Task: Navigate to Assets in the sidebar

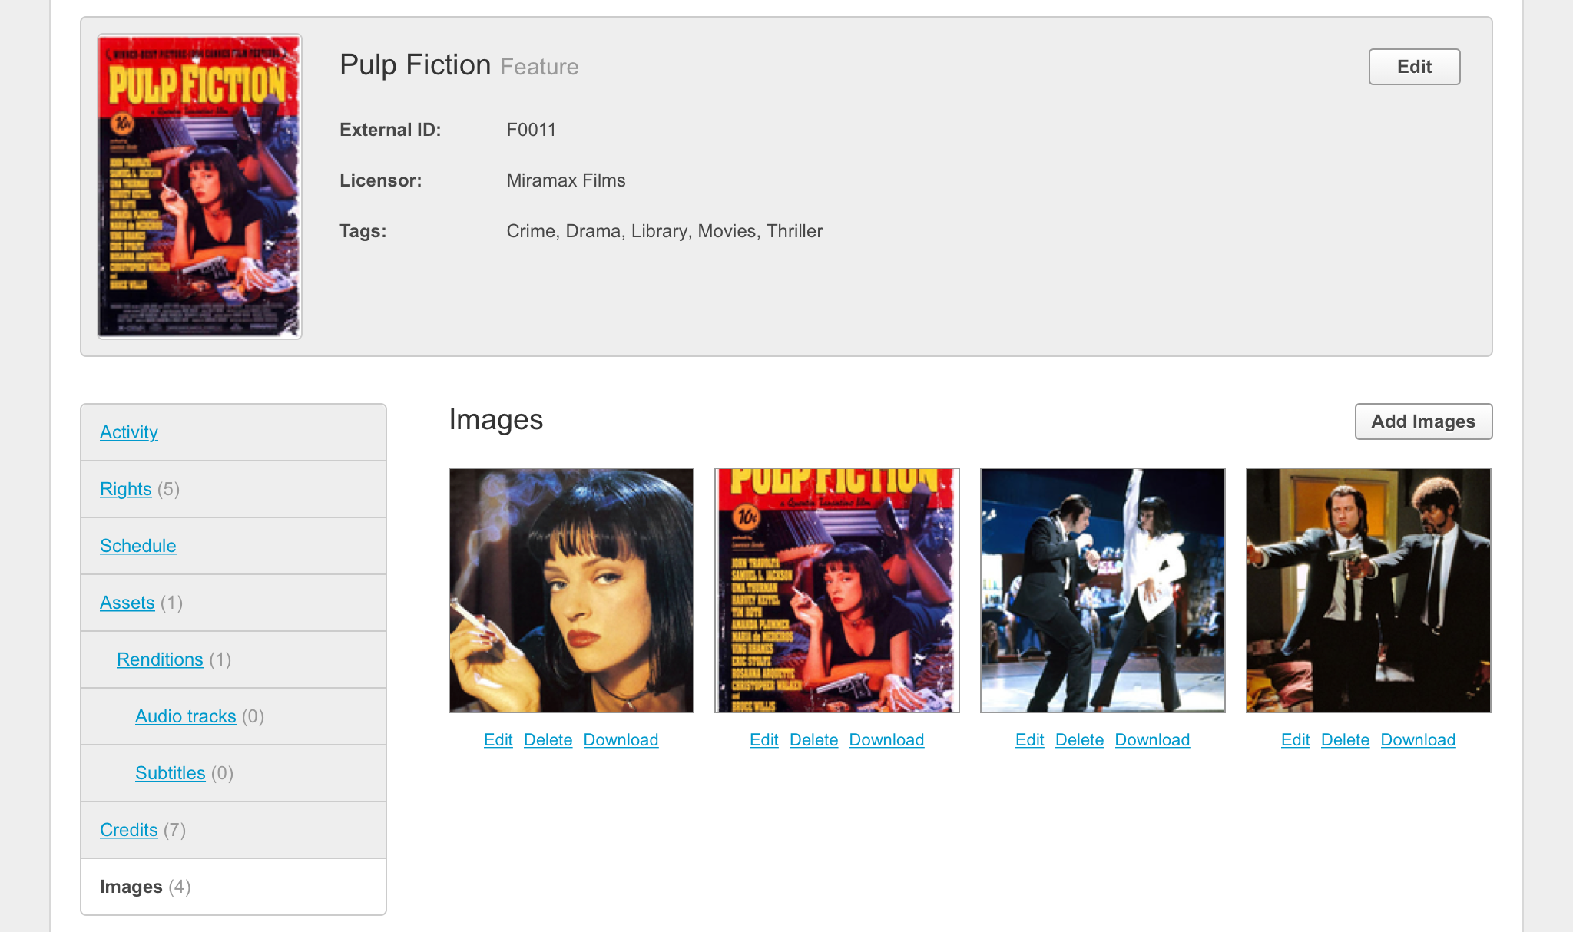Action: coord(127,603)
